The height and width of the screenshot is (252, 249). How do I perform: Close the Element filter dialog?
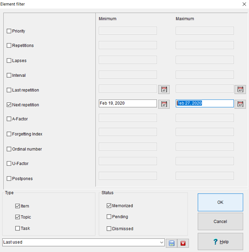tap(244, 4)
